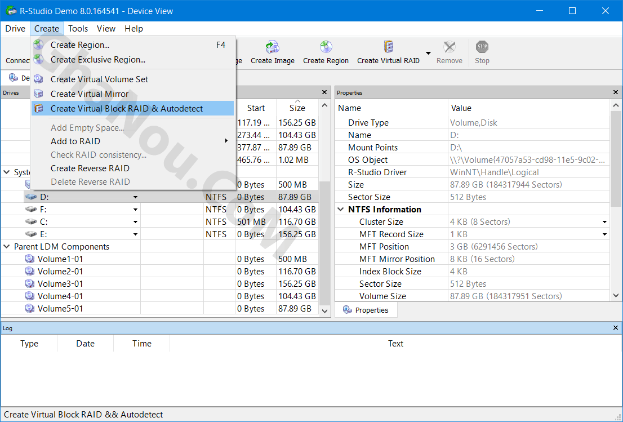Close the Properties panel
Screen dimensions: 623x422
click(x=616, y=92)
